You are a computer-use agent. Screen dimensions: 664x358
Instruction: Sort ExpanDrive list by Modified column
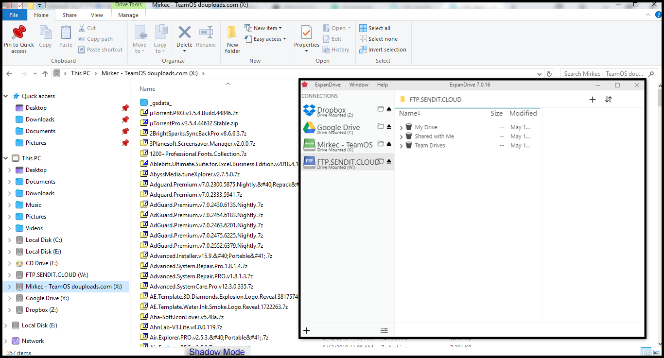pyautogui.click(x=523, y=113)
